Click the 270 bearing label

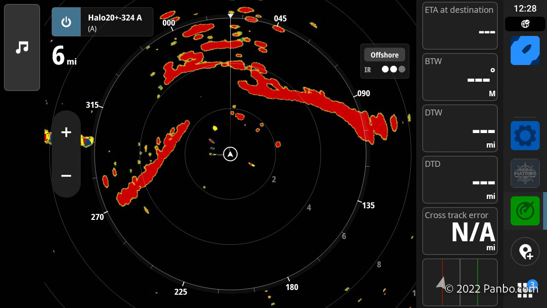click(x=97, y=217)
